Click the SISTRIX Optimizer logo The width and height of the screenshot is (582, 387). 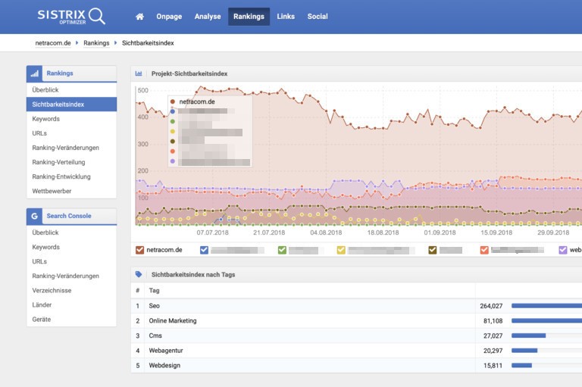(x=71, y=17)
